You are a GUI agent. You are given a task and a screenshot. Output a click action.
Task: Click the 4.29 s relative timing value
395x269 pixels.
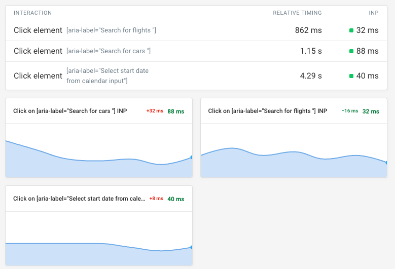tap(310, 76)
